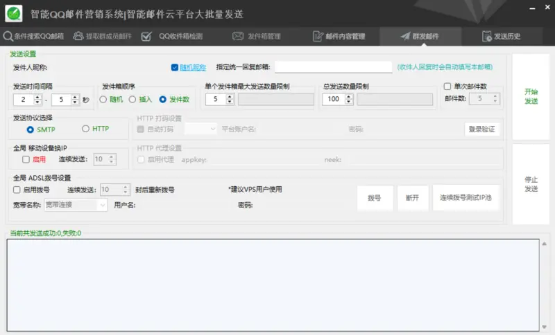Viewport: 555px width, 335px height.
Task: Enable 启用 mobile device IP switching checkbox
Action: coord(26,160)
